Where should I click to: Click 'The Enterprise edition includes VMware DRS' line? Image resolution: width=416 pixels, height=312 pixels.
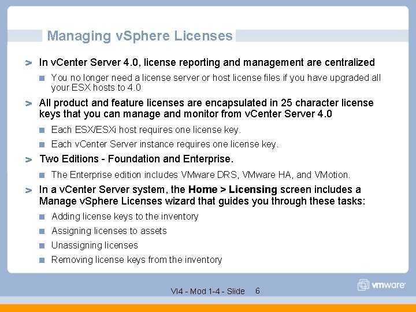point(200,175)
